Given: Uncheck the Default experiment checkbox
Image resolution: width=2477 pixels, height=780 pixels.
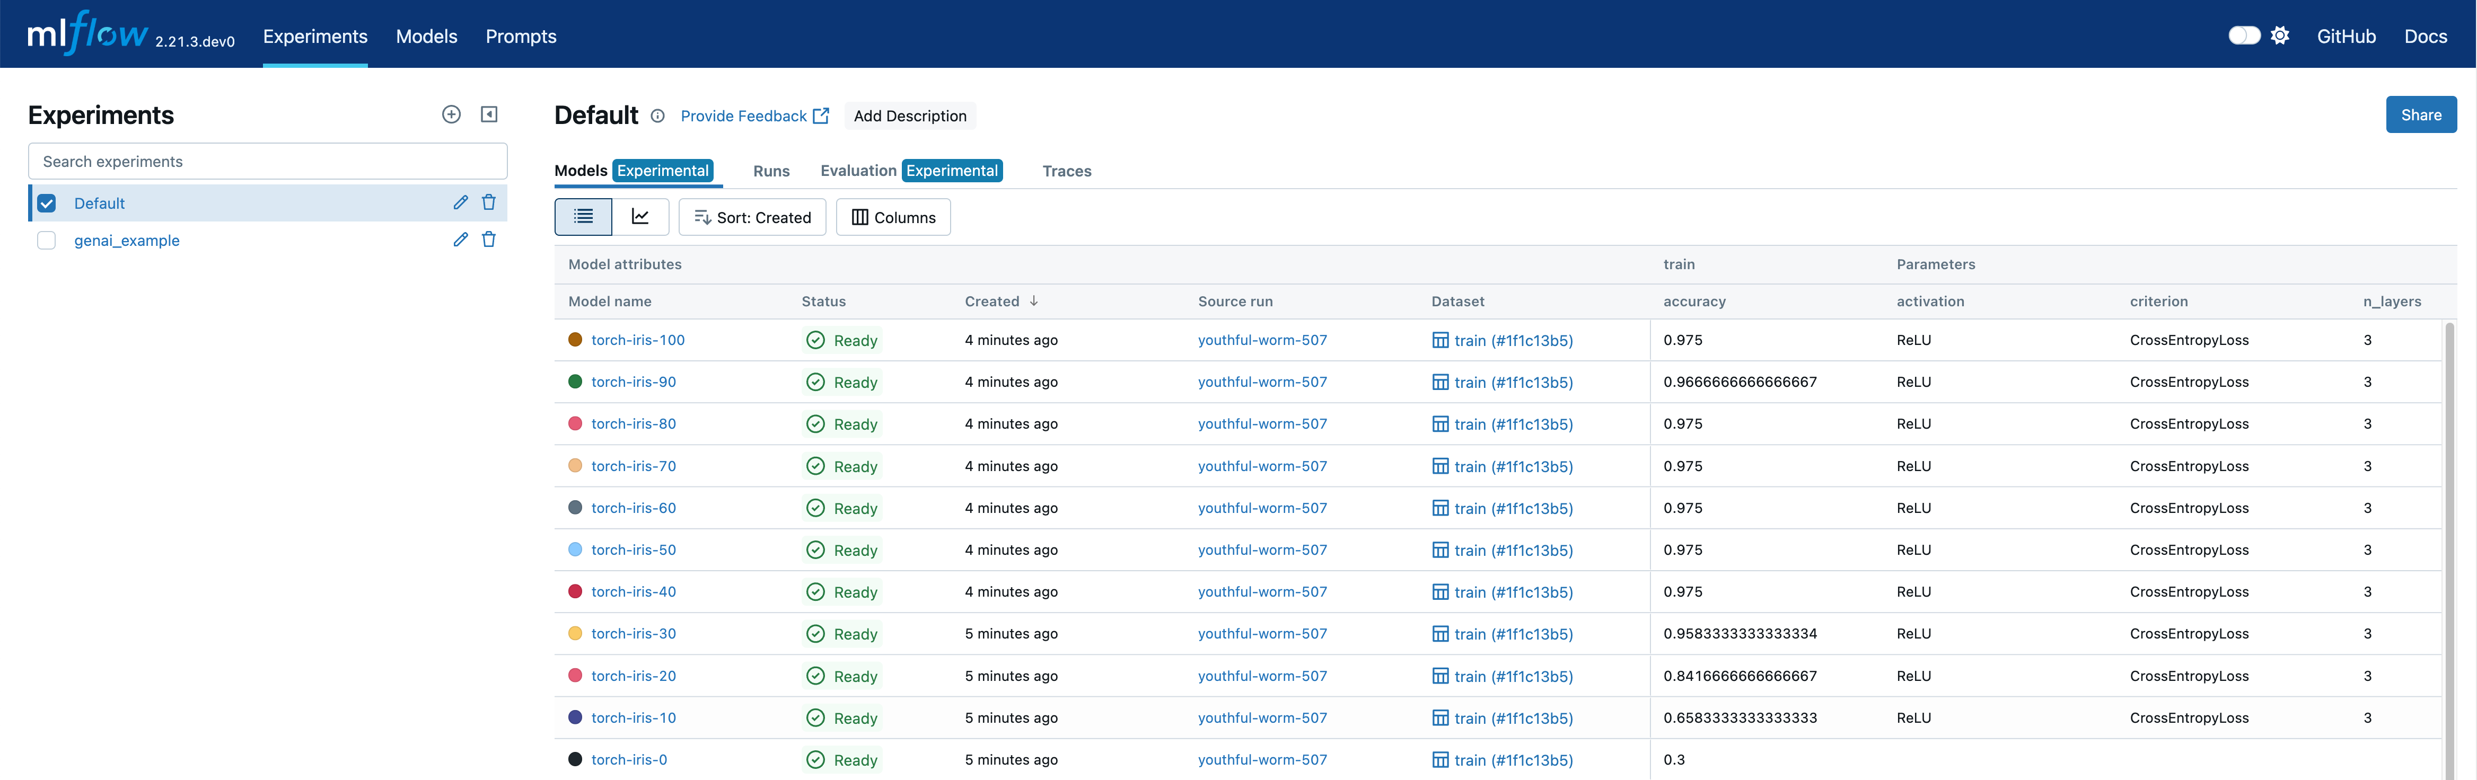Looking at the screenshot, I should (x=46, y=203).
